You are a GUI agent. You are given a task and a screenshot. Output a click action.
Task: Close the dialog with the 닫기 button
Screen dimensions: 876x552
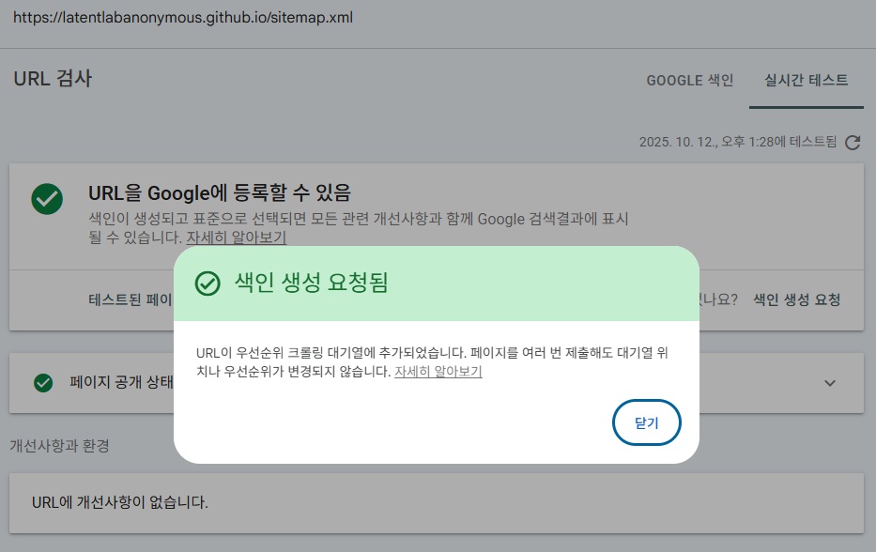646,422
